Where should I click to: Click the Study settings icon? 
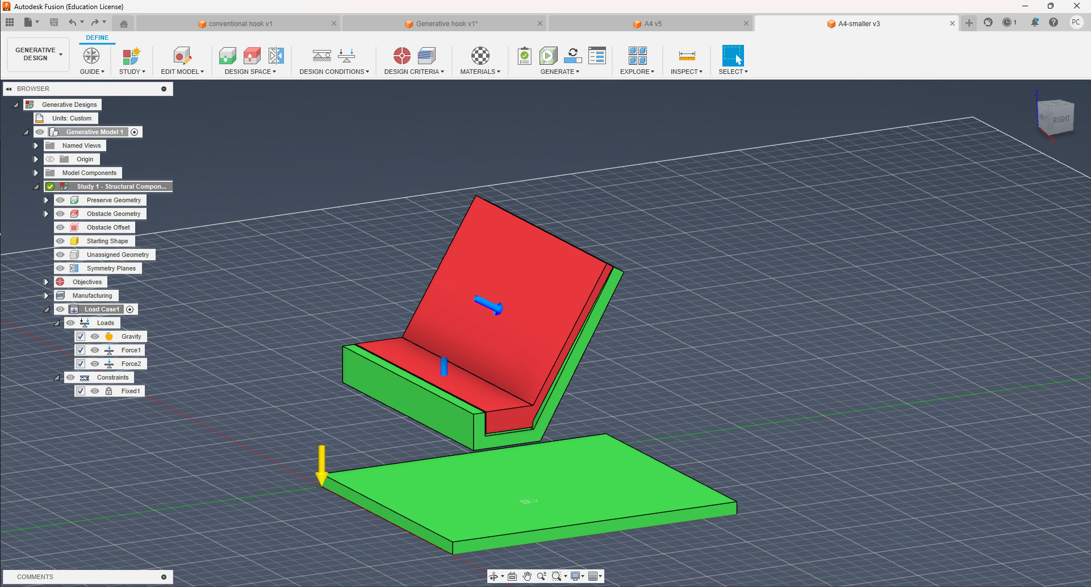[132, 56]
